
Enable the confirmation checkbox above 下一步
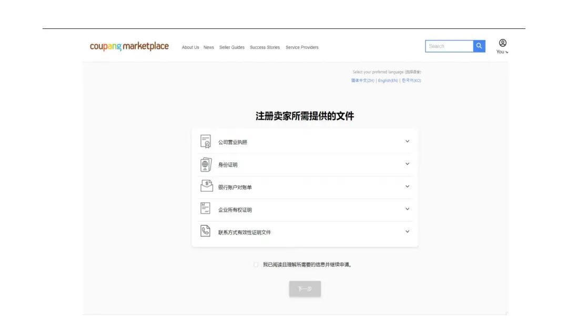point(255,264)
